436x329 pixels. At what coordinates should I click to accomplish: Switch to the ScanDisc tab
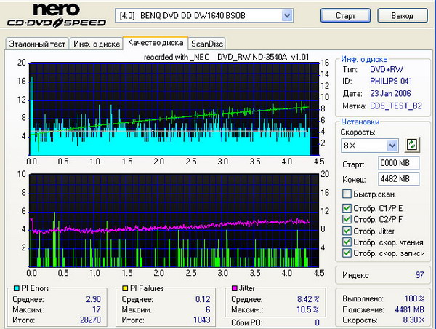(207, 44)
